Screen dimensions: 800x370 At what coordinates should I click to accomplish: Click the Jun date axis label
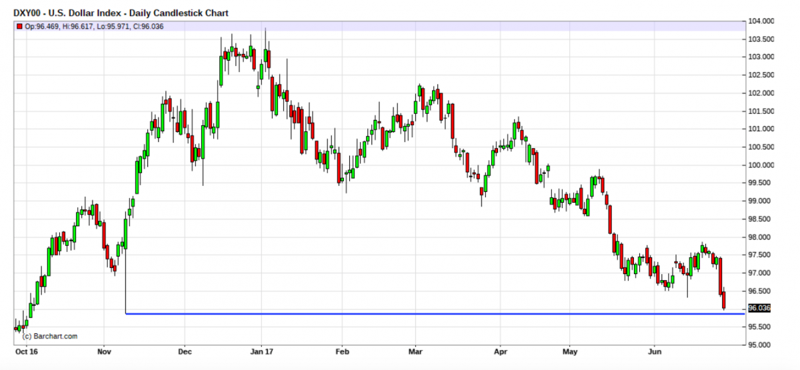pyautogui.click(x=655, y=350)
